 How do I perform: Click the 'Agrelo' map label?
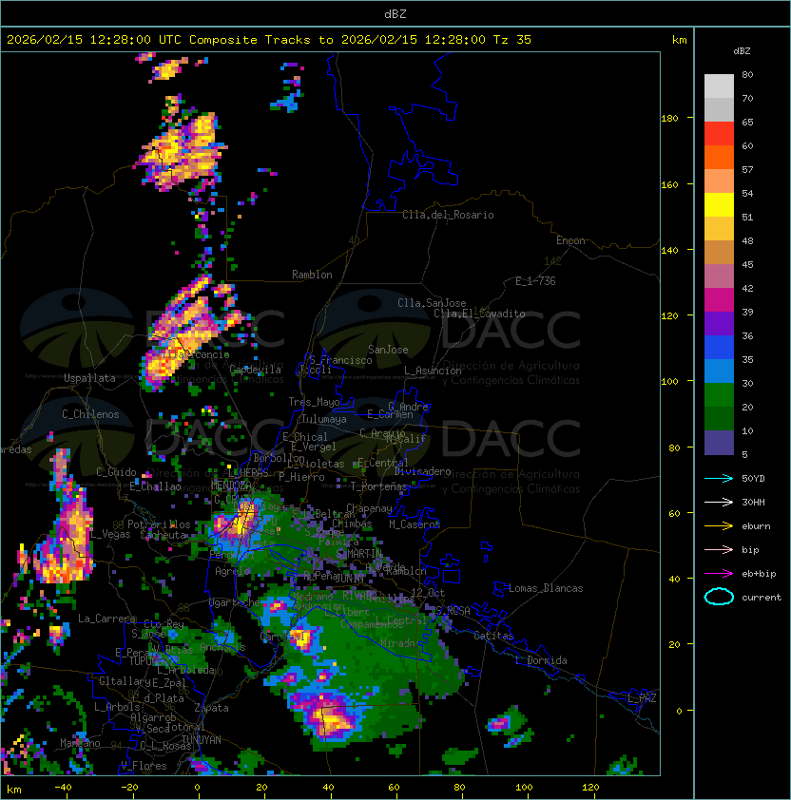(x=232, y=571)
